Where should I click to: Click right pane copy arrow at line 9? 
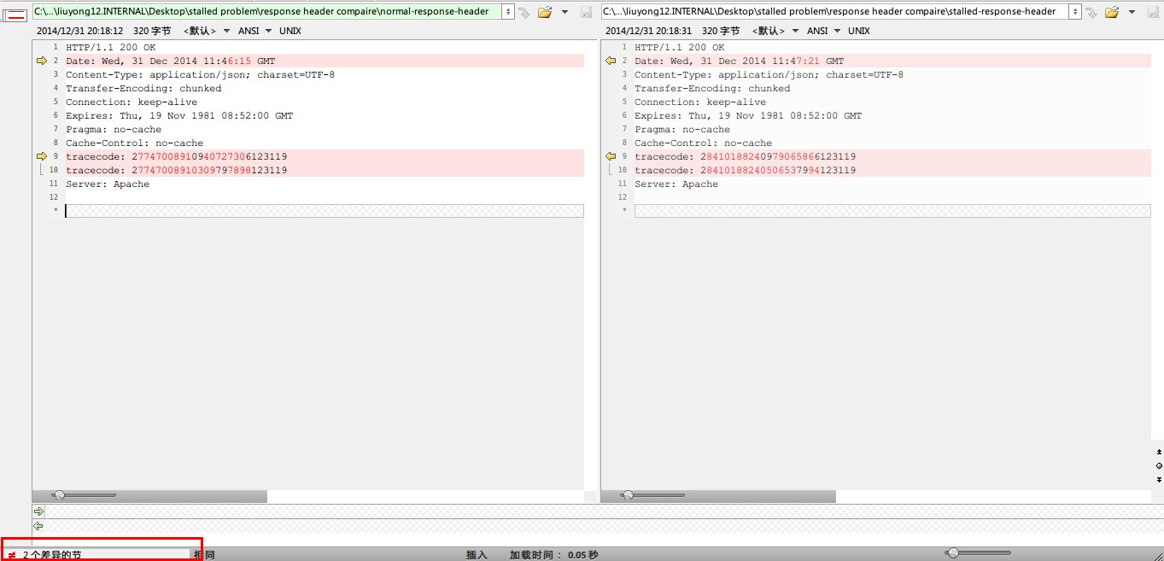(x=611, y=156)
